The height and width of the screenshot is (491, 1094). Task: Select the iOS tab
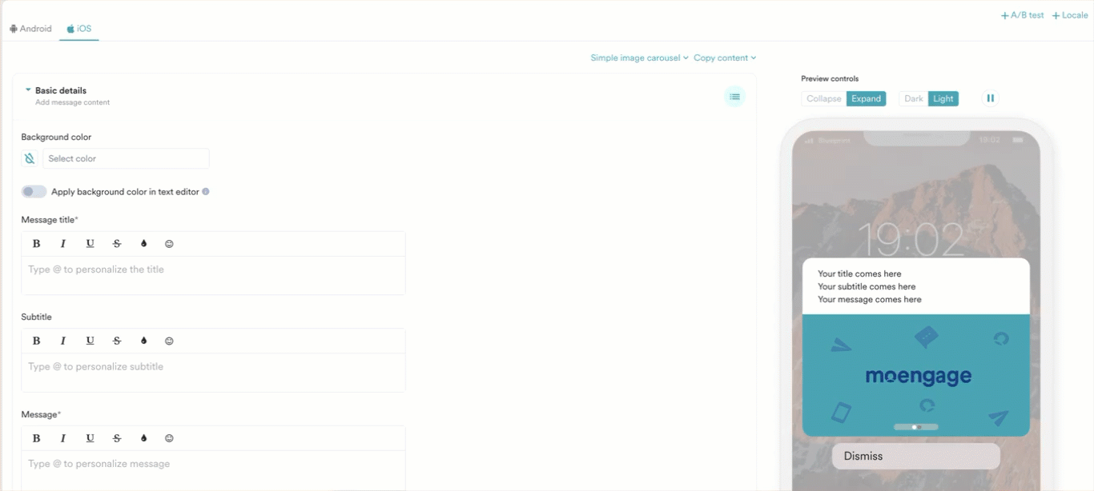[79, 29]
